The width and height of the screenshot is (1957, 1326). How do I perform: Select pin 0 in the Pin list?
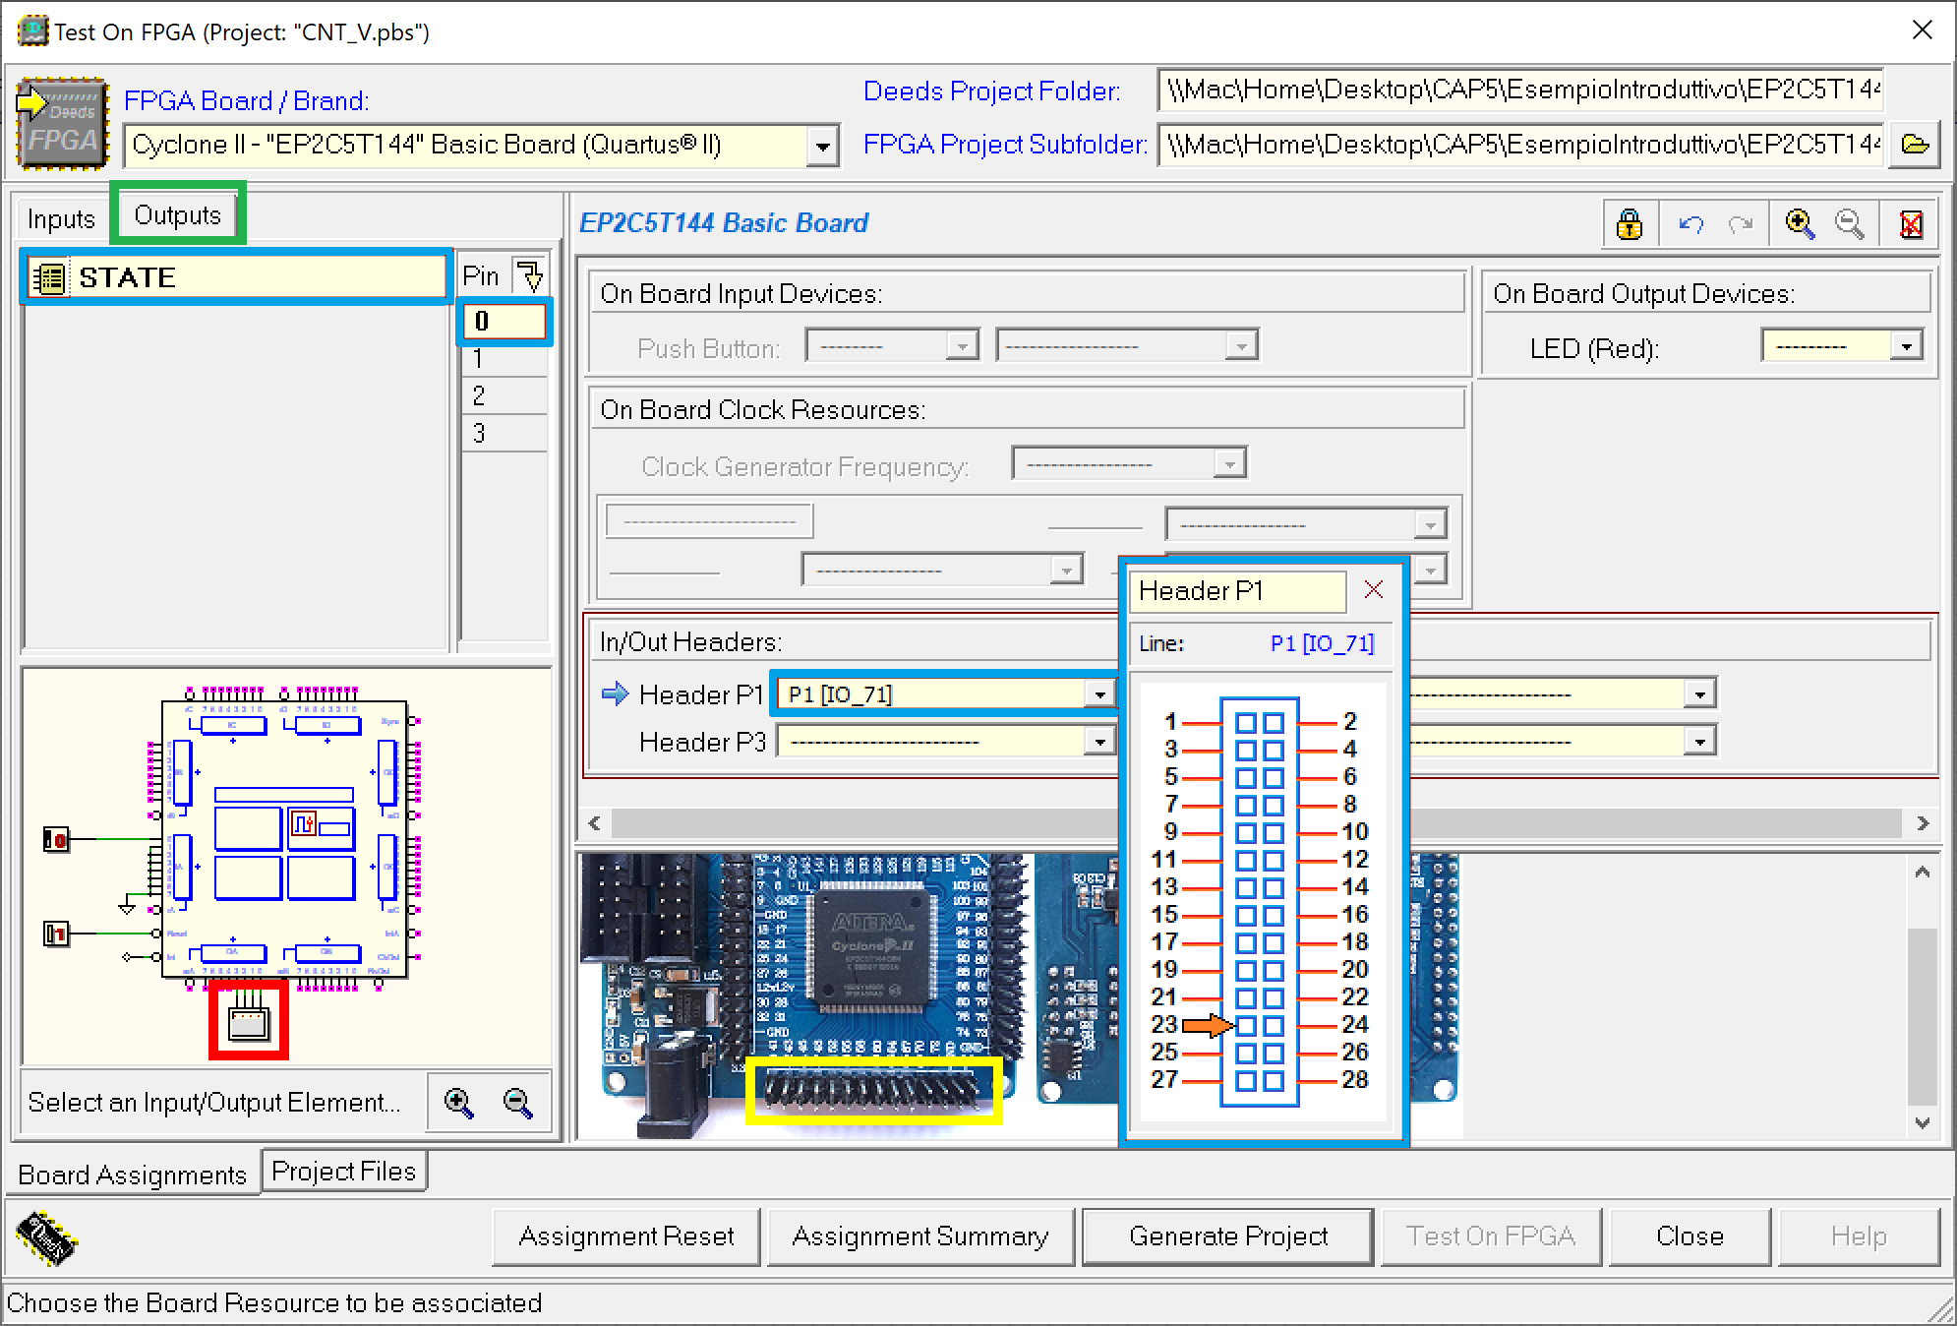point(504,322)
